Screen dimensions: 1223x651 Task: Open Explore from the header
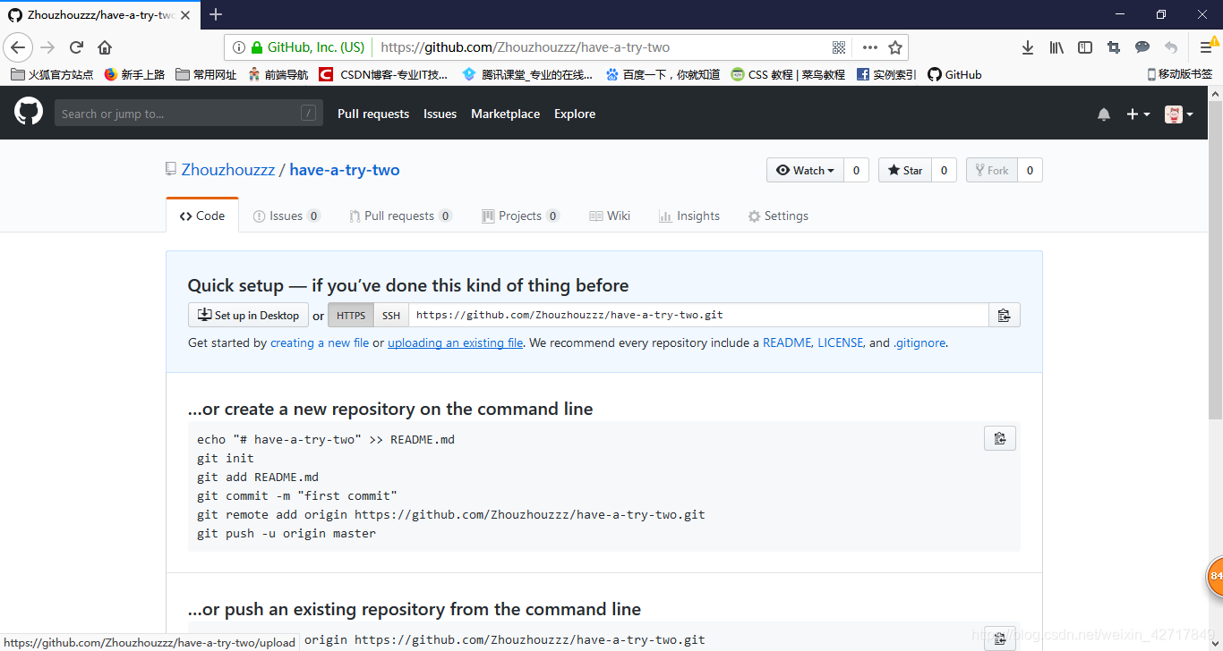[575, 114]
